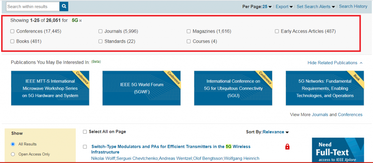Tick the Select All on Page checkbox
373x163 pixels.
[85, 132]
